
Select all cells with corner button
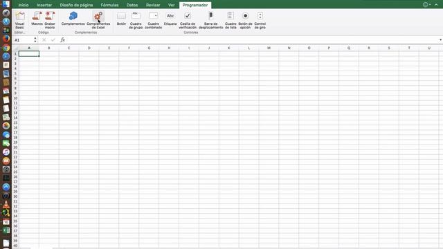(x=15, y=48)
